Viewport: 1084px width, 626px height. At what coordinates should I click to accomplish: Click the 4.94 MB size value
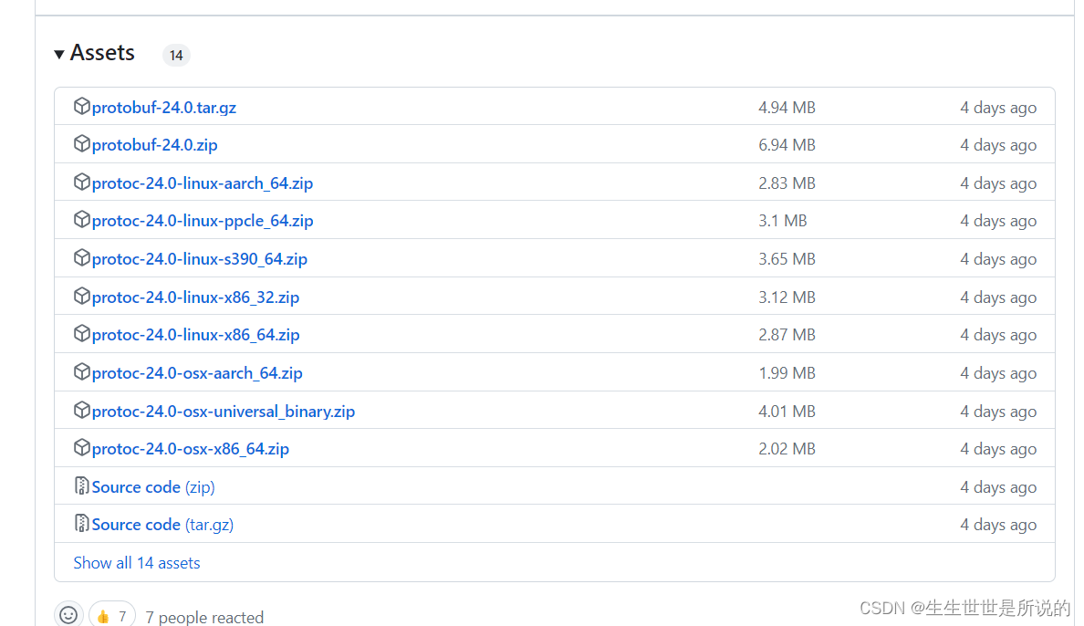click(x=787, y=108)
